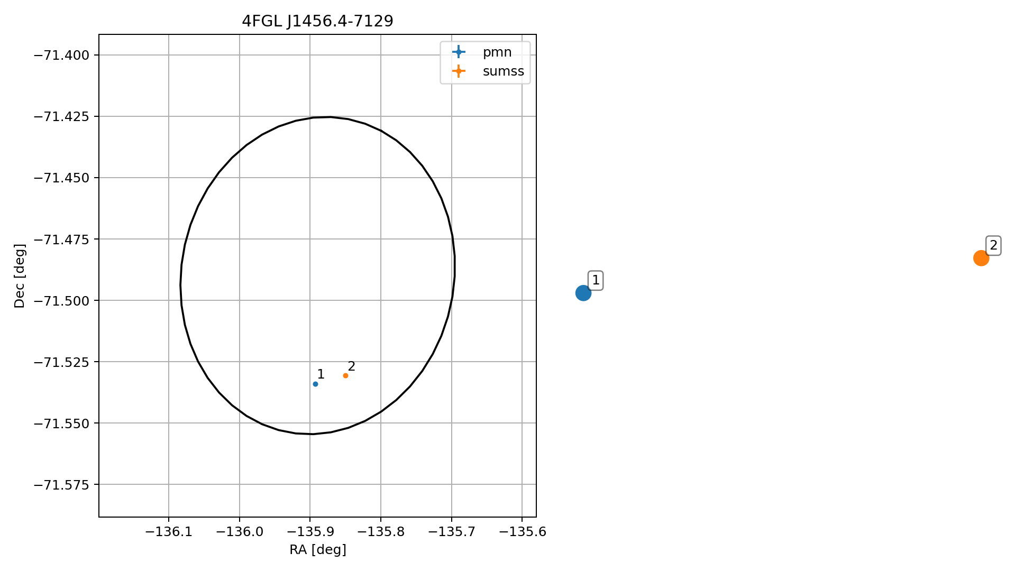Click the number 1 annotation inside the ellipse
This screenshot has width=1015, height=571.
click(x=321, y=374)
